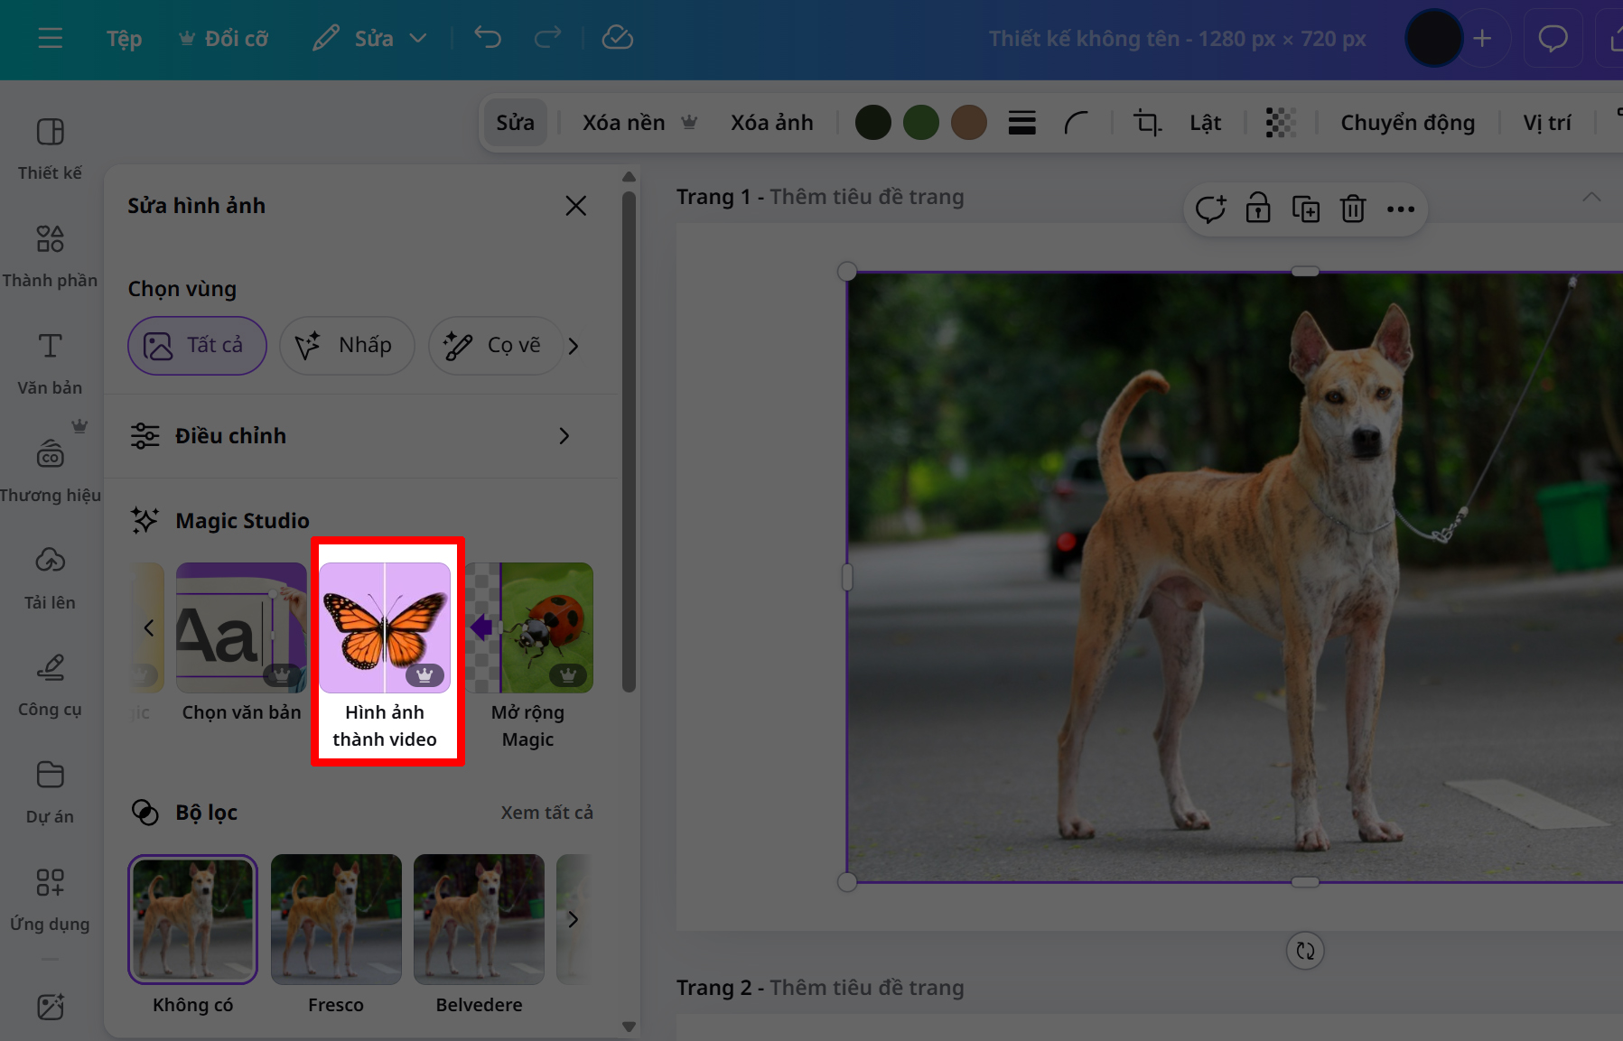Select the Nhấp selection mode
Image resolution: width=1623 pixels, height=1041 pixels.
coord(347,346)
